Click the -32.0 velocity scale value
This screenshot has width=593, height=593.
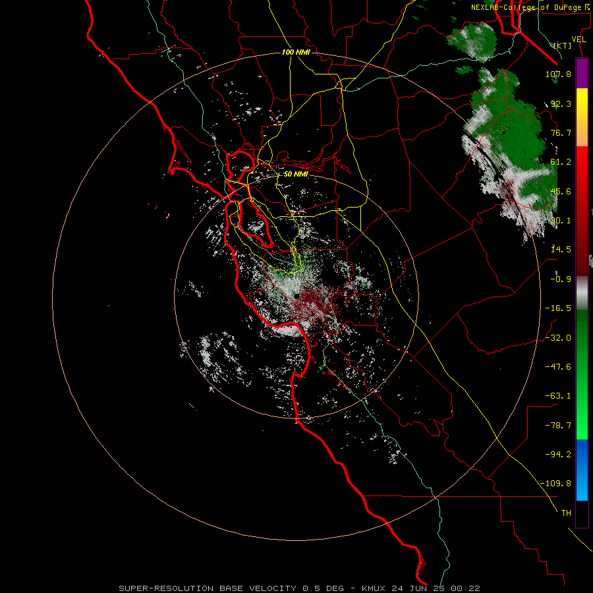click(558, 338)
